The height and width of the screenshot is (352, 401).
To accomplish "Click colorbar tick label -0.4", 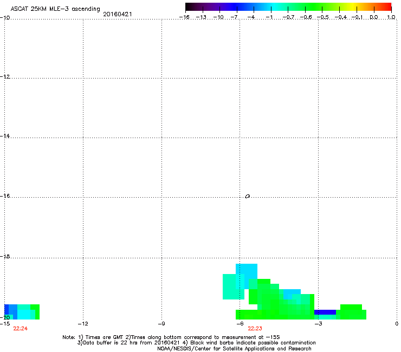I will [x=340, y=17].
